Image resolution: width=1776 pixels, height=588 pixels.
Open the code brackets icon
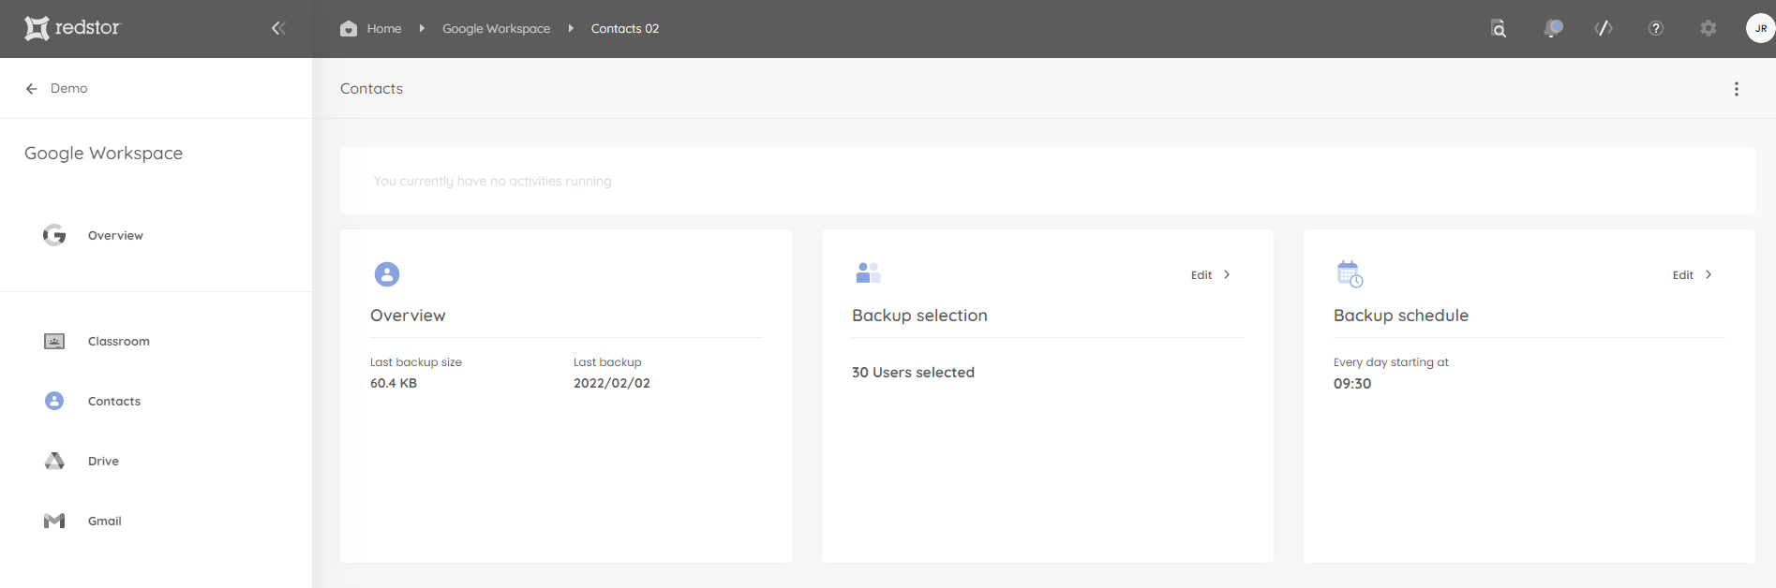1604,28
